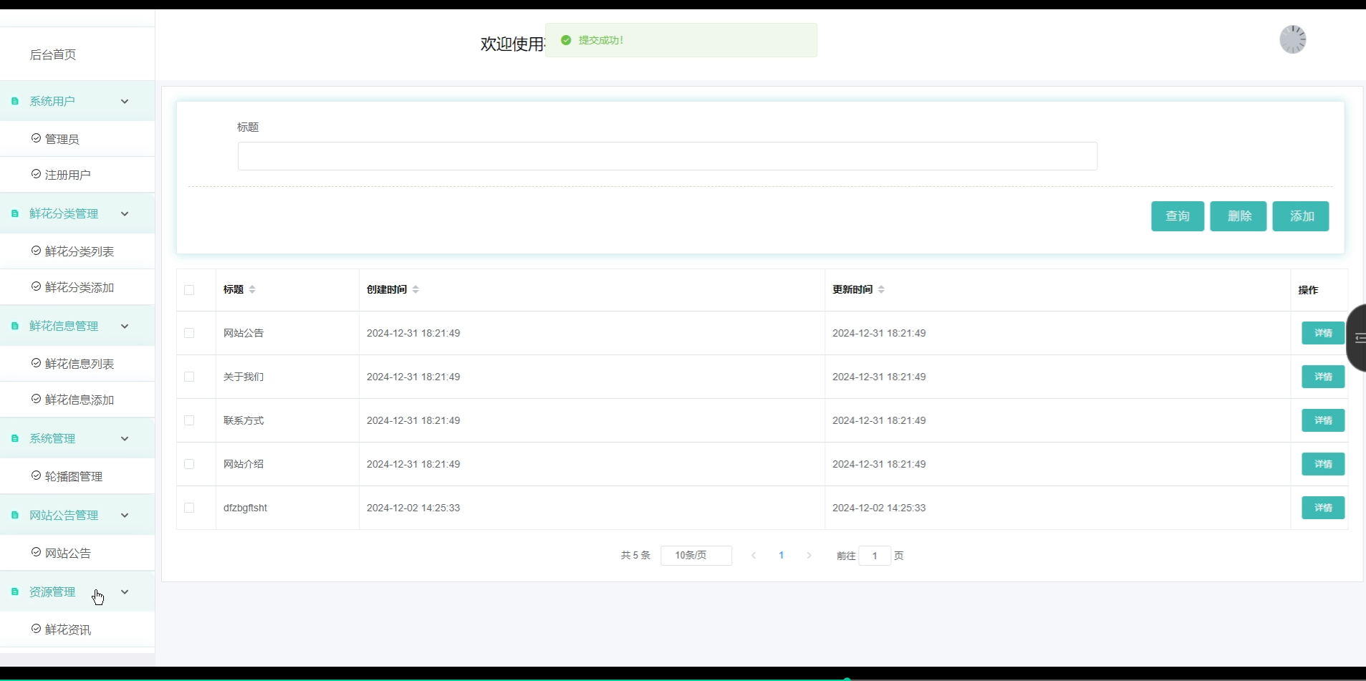This screenshot has height=681, width=1366.
Task: Click the 网站介绍 title cell
Action: click(244, 464)
